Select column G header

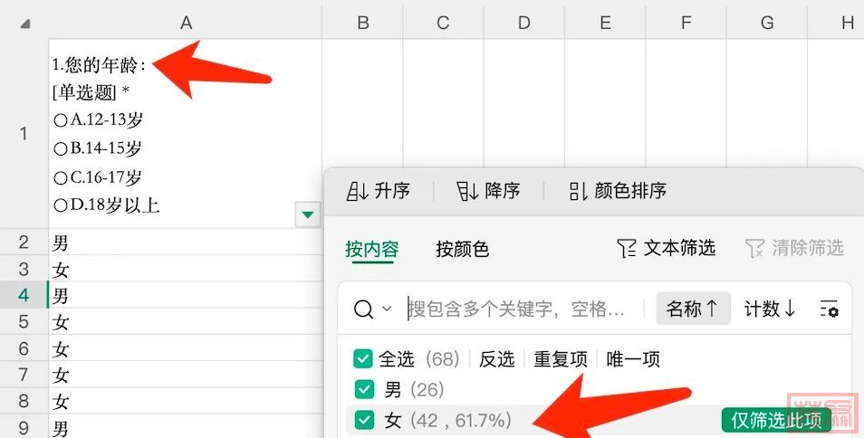pyautogui.click(x=767, y=23)
